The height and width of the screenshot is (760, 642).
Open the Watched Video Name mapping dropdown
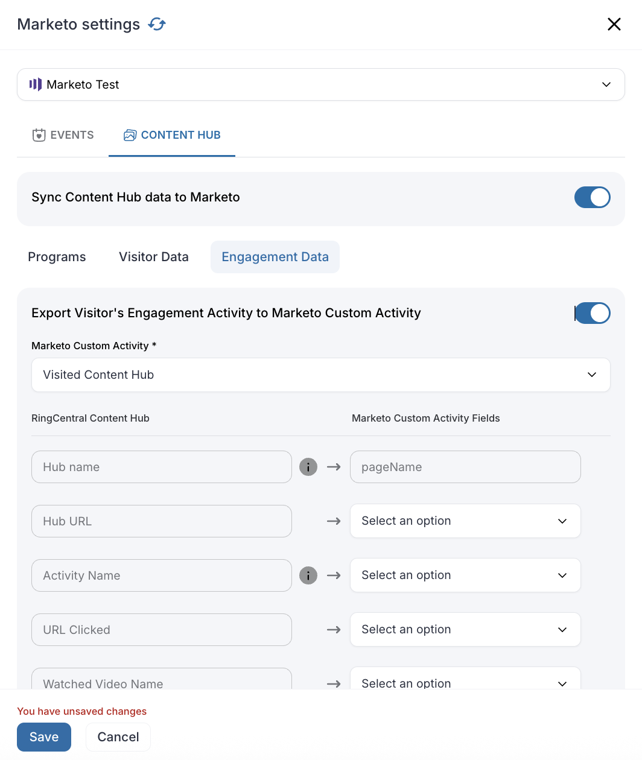coord(465,679)
